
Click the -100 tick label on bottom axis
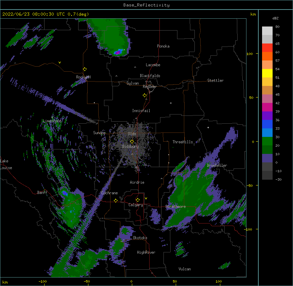click(42, 281)
